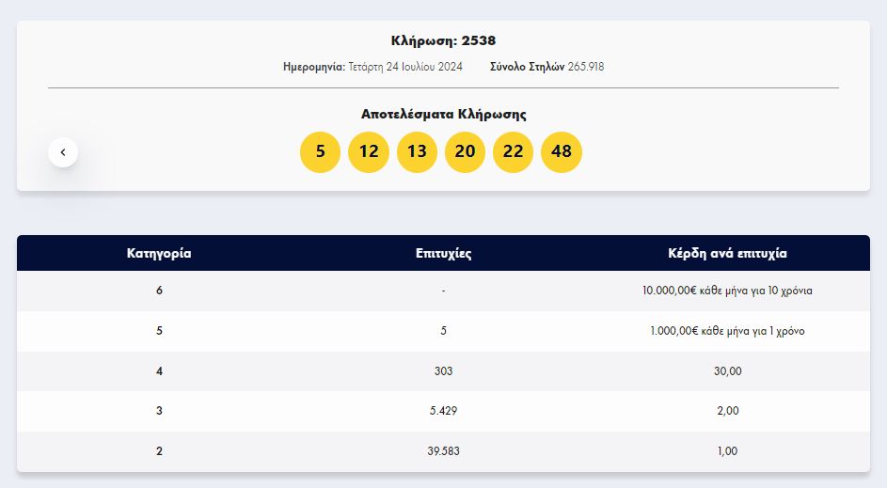Select the yellow ball number 48
Screen dimensions: 887x488
pyautogui.click(x=562, y=152)
